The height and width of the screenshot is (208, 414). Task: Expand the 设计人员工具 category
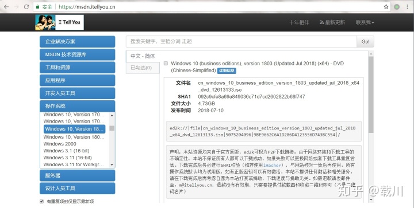click(78, 189)
